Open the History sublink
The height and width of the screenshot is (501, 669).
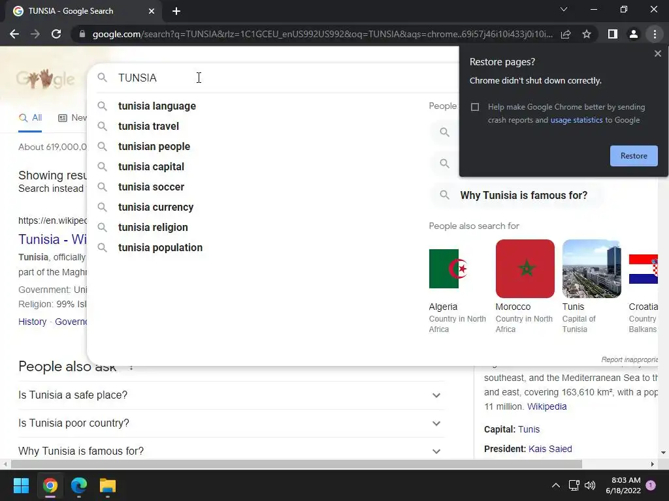tap(33, 322)
